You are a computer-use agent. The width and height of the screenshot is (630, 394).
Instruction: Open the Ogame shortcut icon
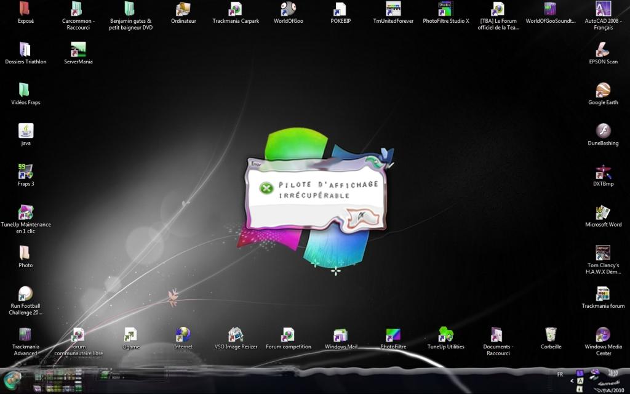coord(130,334)
